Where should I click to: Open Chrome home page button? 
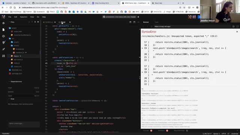(15, 7)
